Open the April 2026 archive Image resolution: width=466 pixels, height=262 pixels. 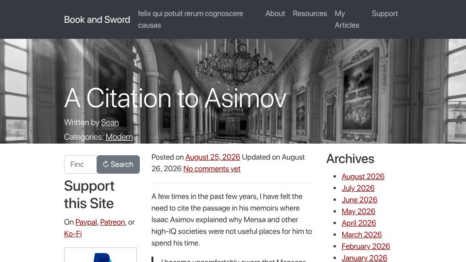359,223
